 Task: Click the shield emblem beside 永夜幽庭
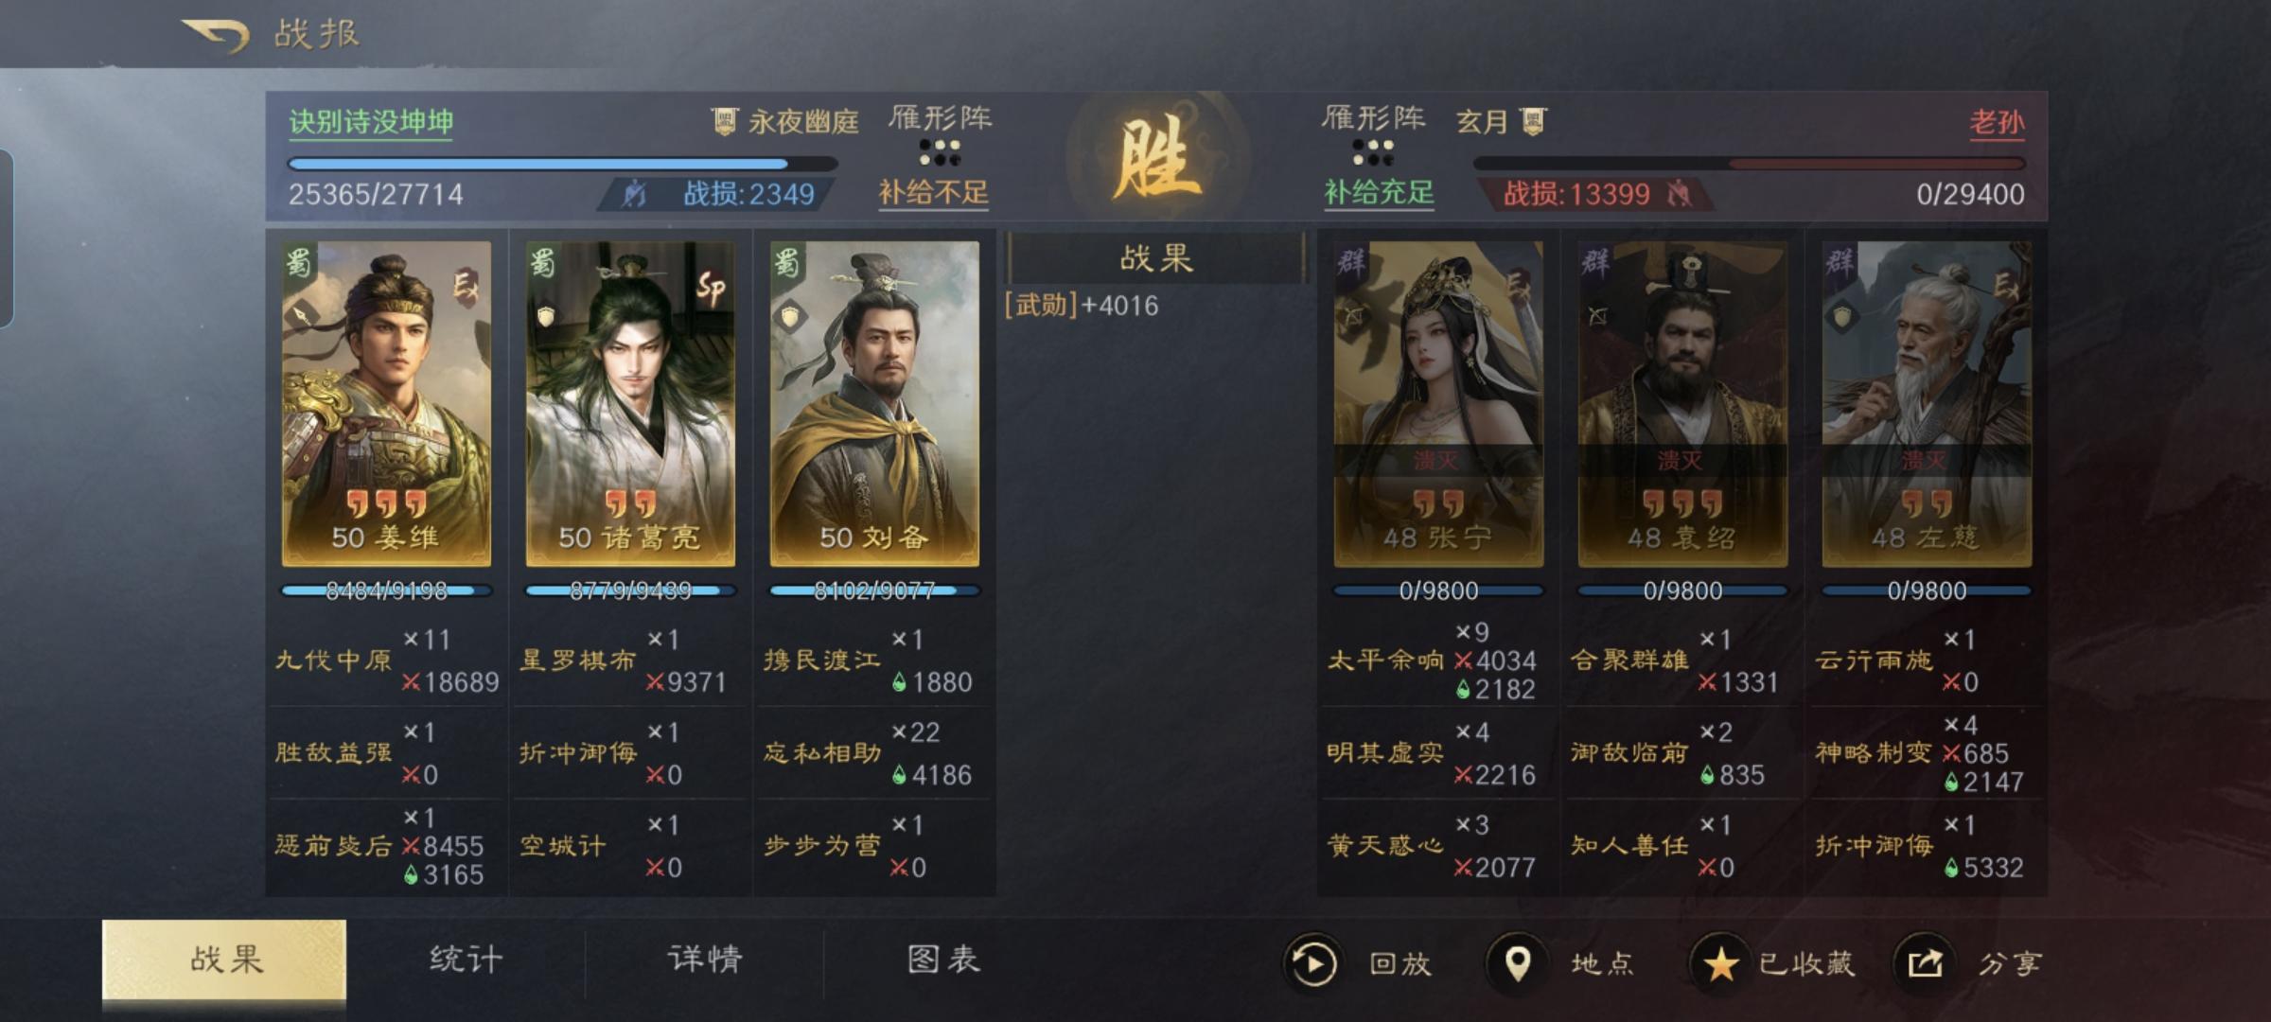[724, 121]
